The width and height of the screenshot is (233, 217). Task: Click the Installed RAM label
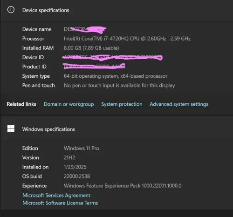click(x=38, y=48)
